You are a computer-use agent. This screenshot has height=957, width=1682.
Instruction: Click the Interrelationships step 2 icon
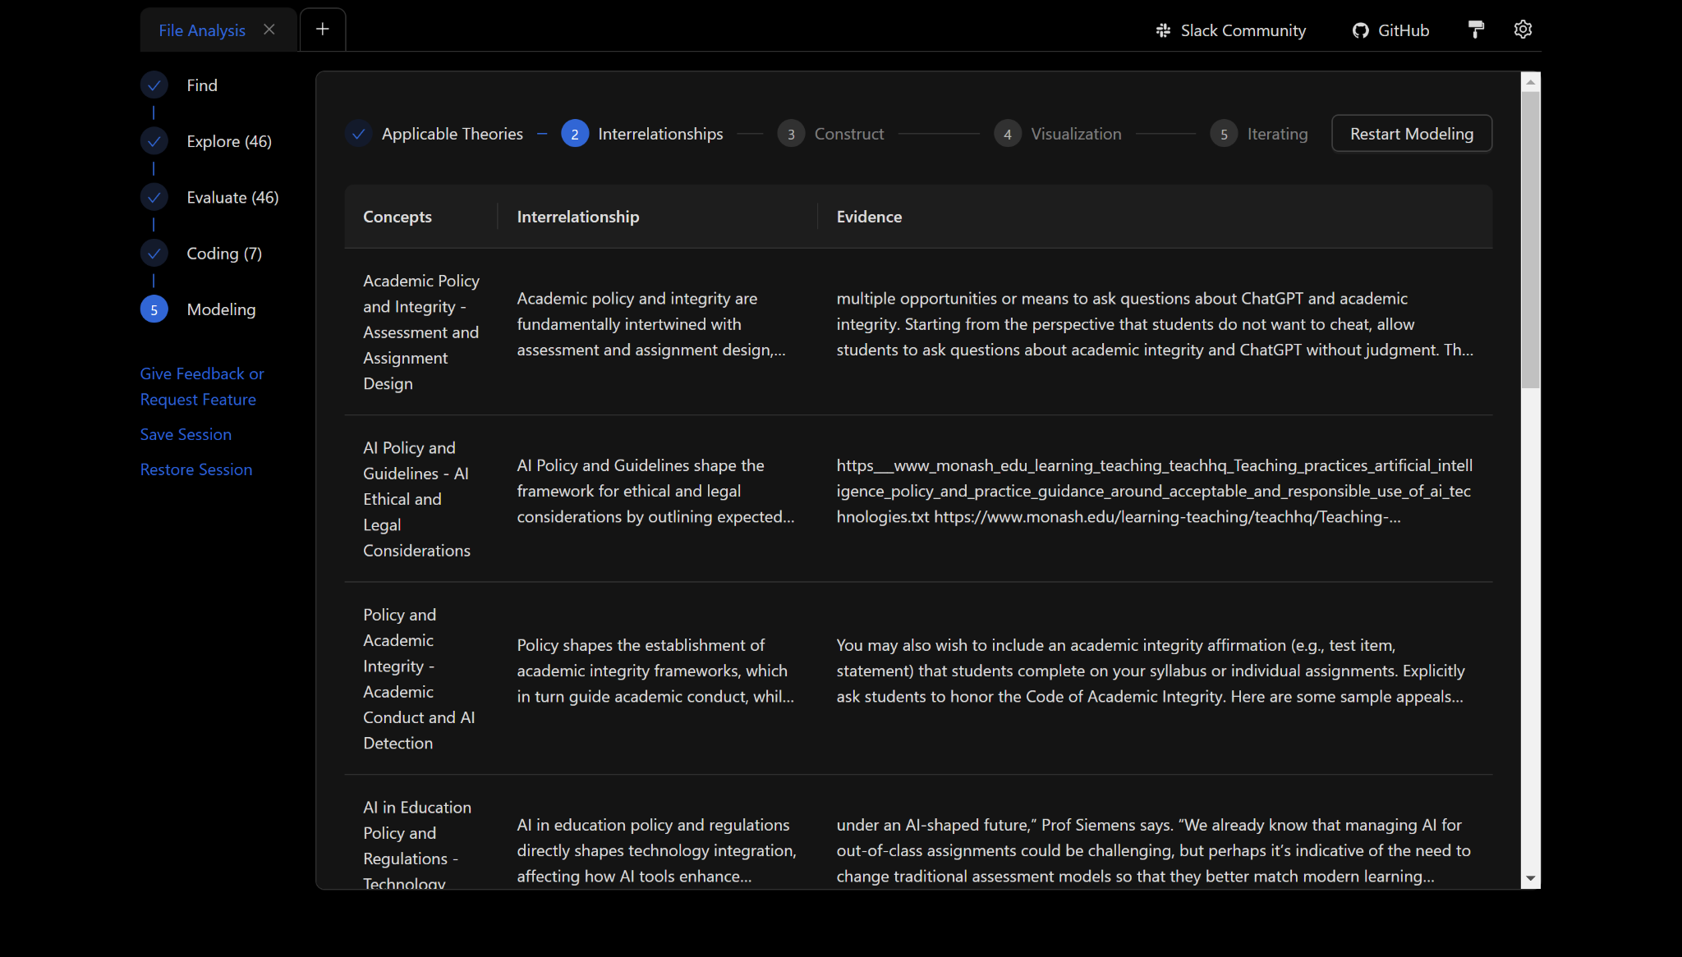575,134
